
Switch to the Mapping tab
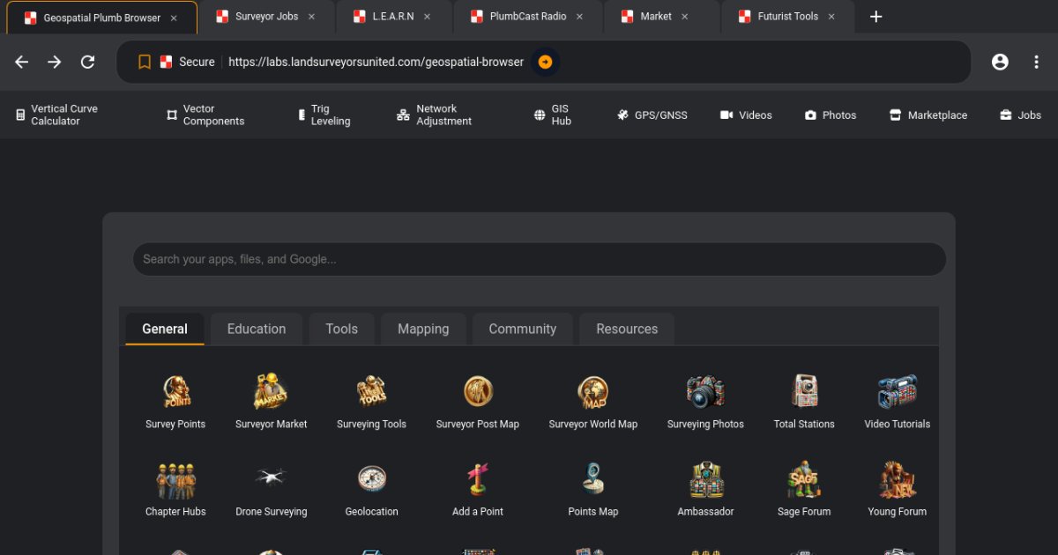423,329
